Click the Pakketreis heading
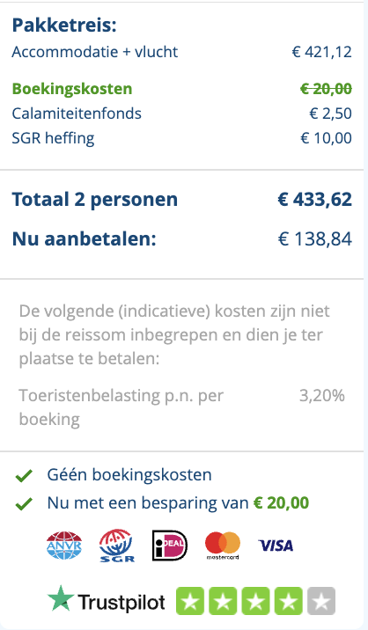Viewport: 368px width, 630px height. (x=64, y=26)
